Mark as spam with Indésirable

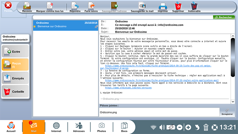click(194, 7)
